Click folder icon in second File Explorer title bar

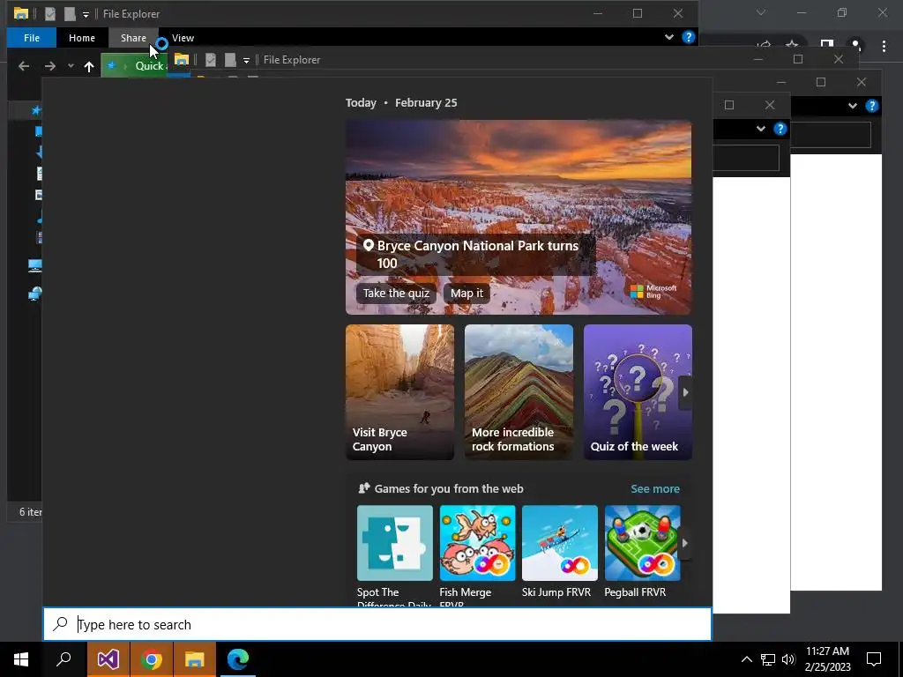click(182, 59)
